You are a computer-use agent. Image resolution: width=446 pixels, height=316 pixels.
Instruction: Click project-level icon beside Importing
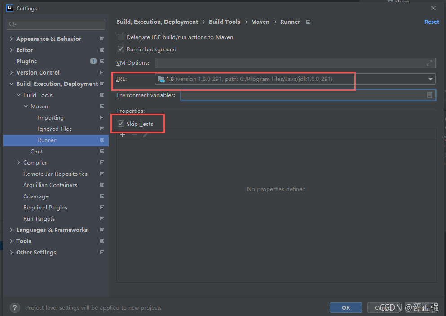click(x=102, y=118)
